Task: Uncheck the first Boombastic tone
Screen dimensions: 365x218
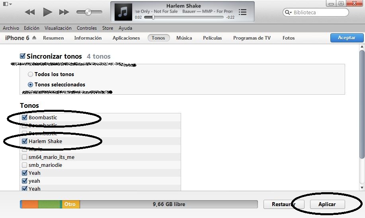Action: [x=24, y=117]
